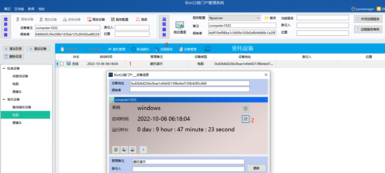This screenshot has height=173, width=385.
Task: Click the blue plus icon in device dialog
Action: click(x=143, y=149)
